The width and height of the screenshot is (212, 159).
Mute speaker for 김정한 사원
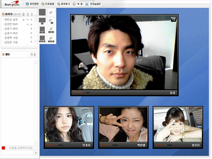pyautogui.click(x=31, y=42)
